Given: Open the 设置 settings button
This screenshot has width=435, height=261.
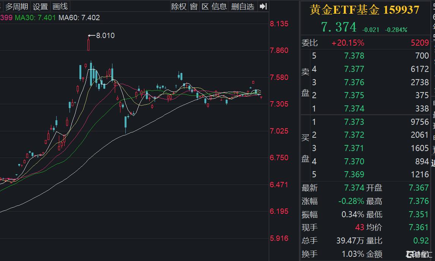Looking at the screenshot, I should pos(40,6).
